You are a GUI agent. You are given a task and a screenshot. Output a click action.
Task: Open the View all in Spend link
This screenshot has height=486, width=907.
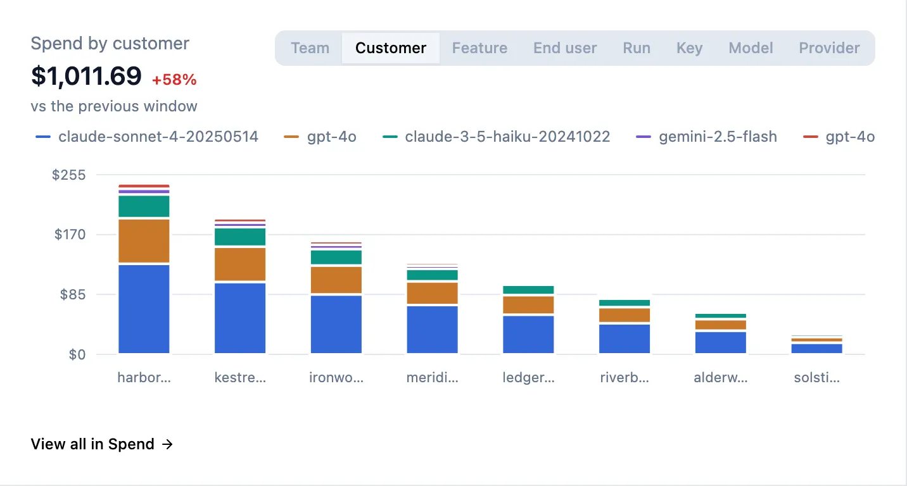coord(102,444)
